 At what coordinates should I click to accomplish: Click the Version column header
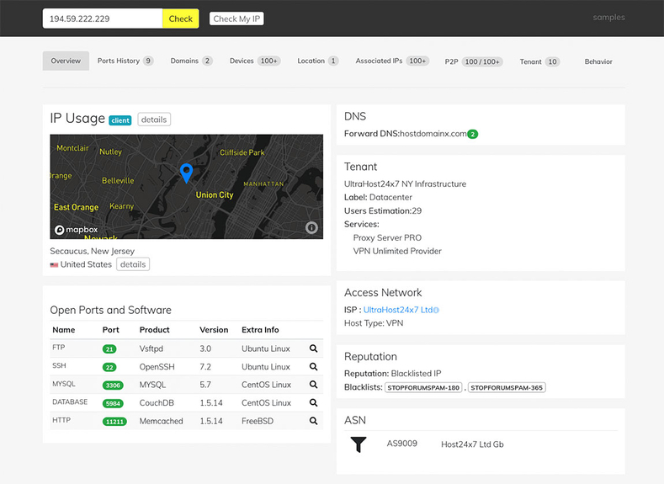[x=214, y=330]
